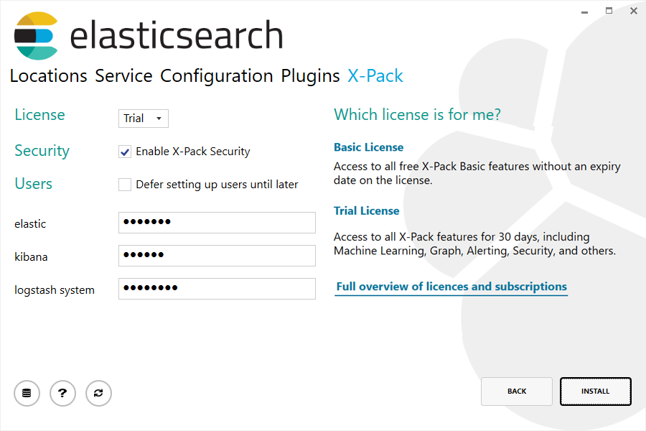Switch to the Locations tab
646x431 pixels.
pos(48,75)
